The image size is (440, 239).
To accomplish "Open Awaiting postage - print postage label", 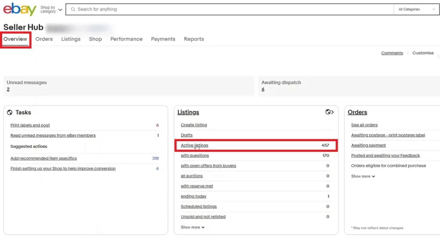I will coord(388,135).
